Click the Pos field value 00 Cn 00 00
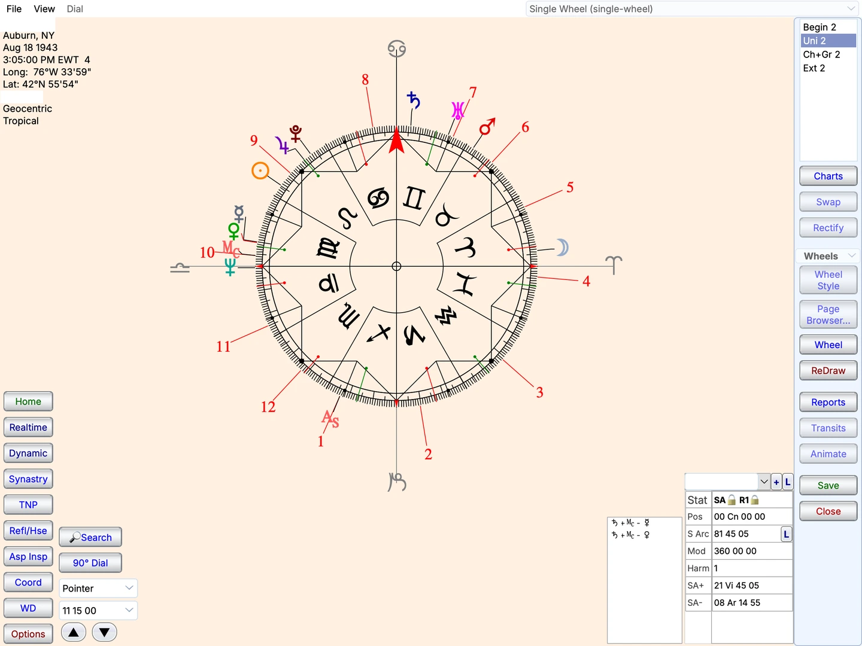Viewport: 862px width, 646px height. click(751, 517)
